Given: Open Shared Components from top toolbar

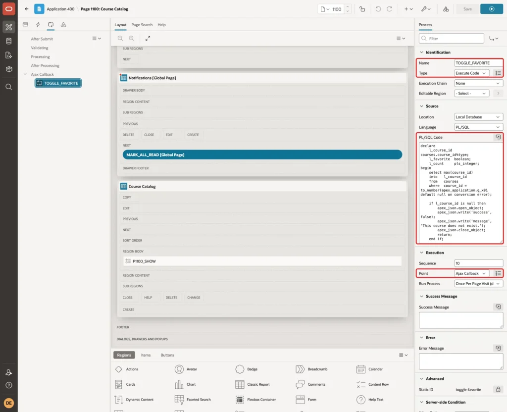Looking at the screenshot, I should (x=446, y=9).
